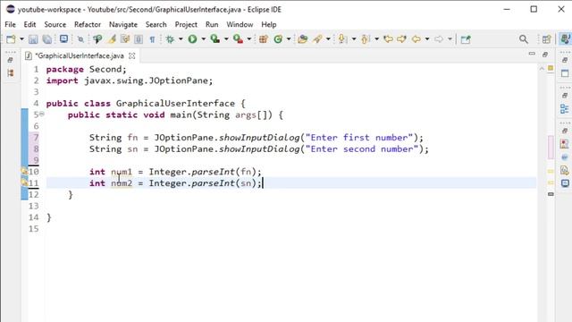Maximize the editor area
572x322 pixels.
(545, 55)
